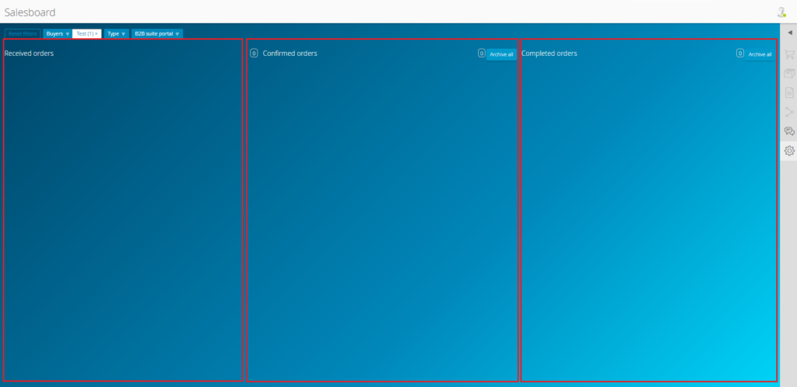This screenshot has width=797, height=387.
Task: Open the documents sidebar icon
Action: coord(789,92)
